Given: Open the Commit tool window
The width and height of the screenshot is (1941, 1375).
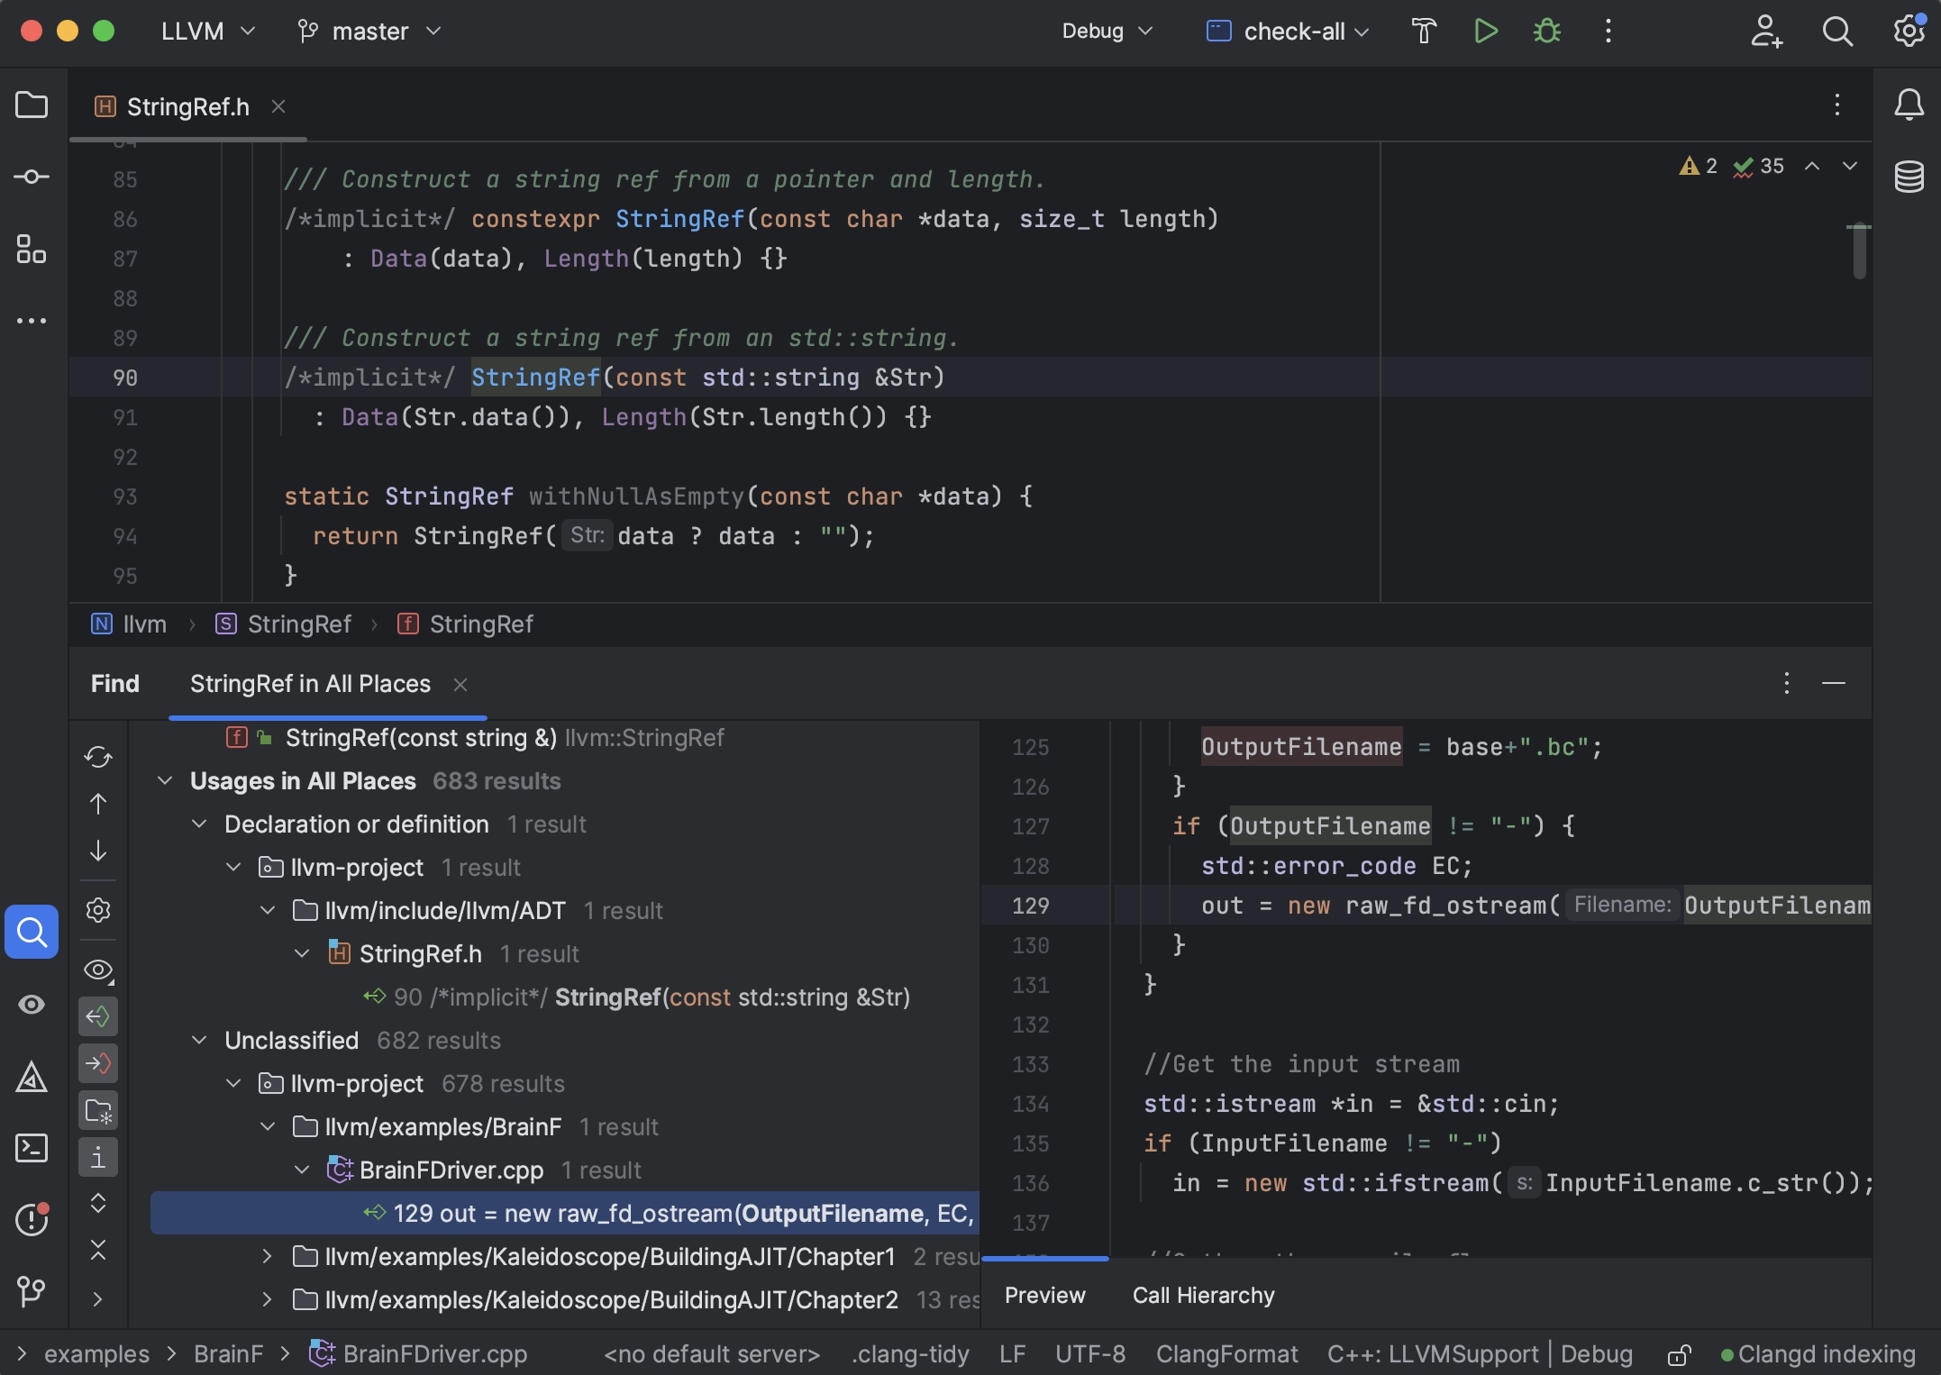Looking at the screenshot, I should click(x=32, y=177).
